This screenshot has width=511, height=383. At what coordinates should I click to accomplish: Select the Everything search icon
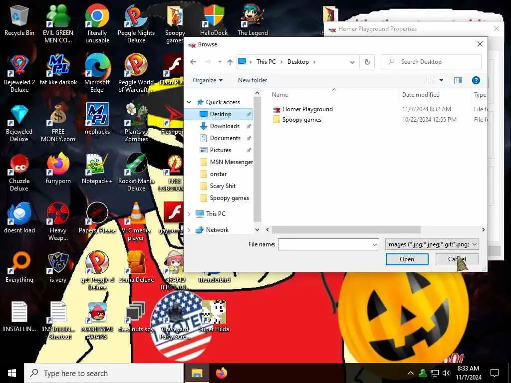click(x=19, y=267)
